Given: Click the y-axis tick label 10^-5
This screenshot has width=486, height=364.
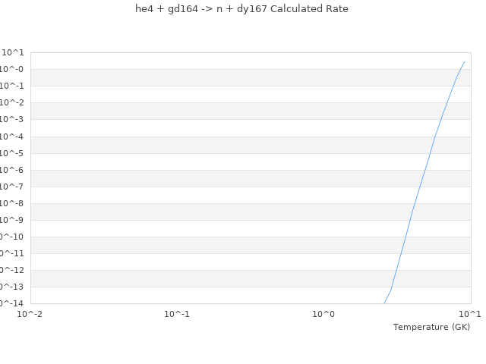Looking at the screenshot, I should 12,153.
